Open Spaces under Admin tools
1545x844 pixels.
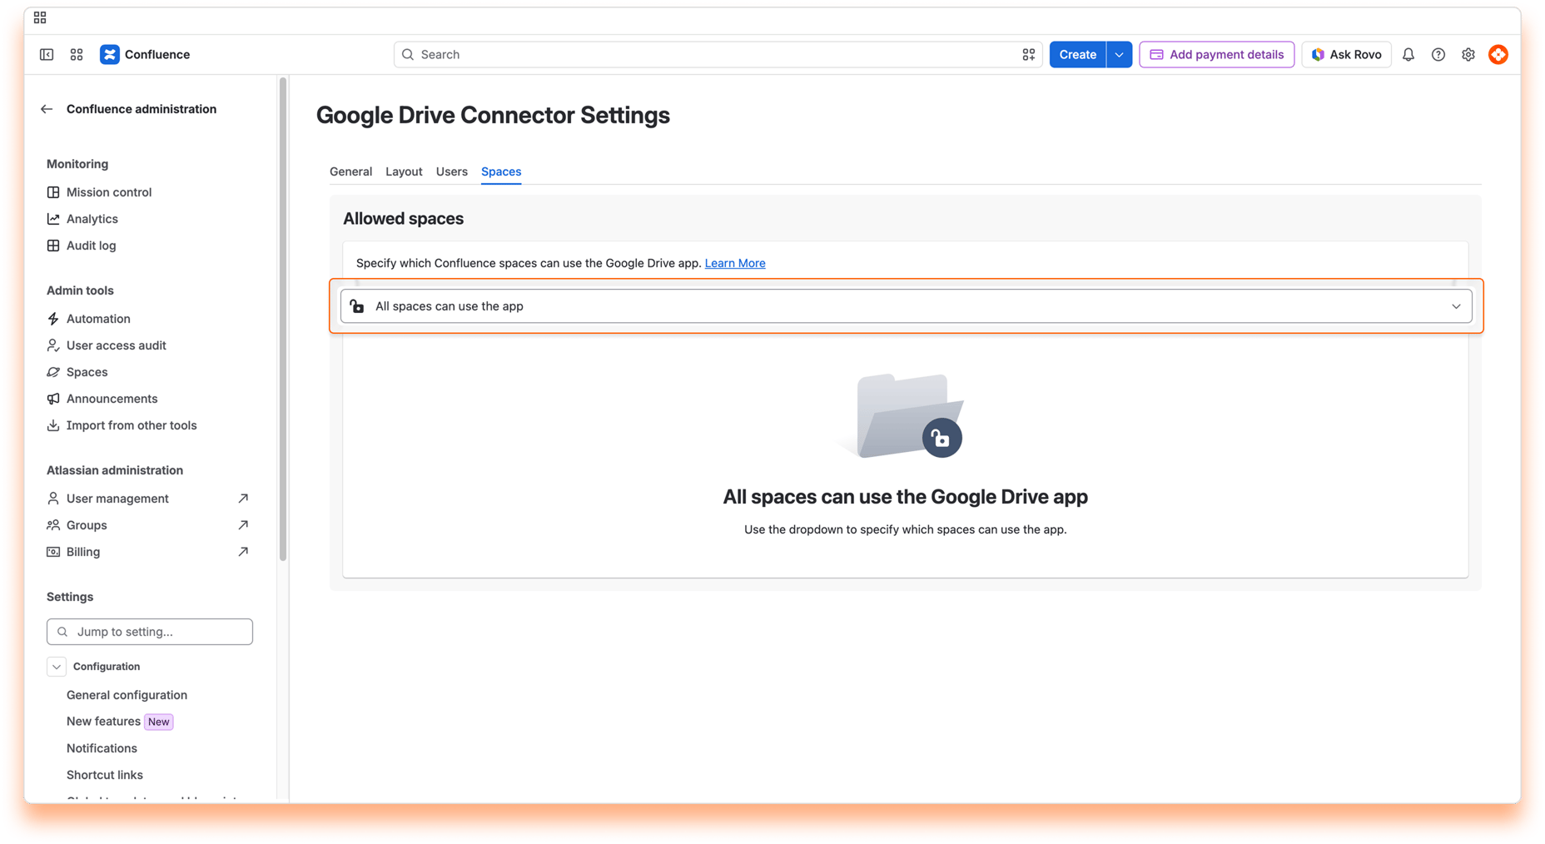coord(87,372)
